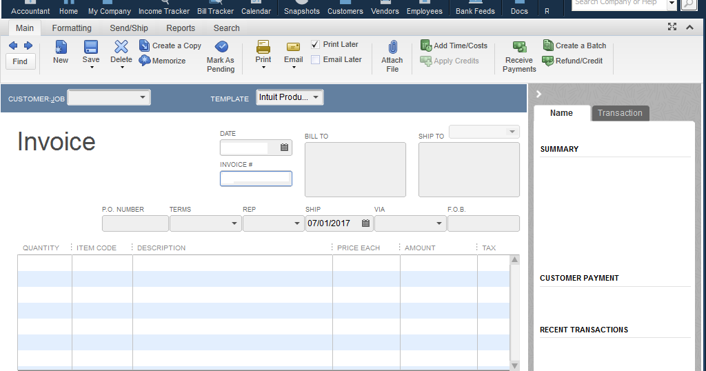
Task: Click Refund/Credit icon
Action: (x=548, y=61)
